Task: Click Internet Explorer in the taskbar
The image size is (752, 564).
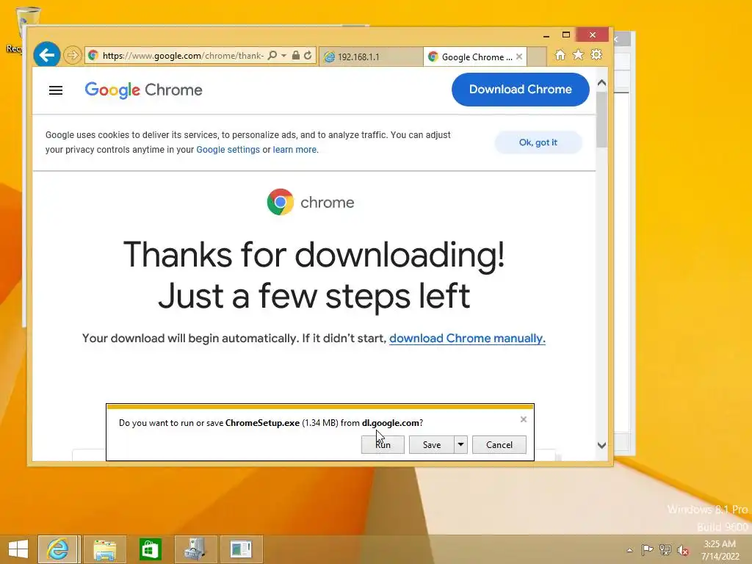Action: pos(59,549)
